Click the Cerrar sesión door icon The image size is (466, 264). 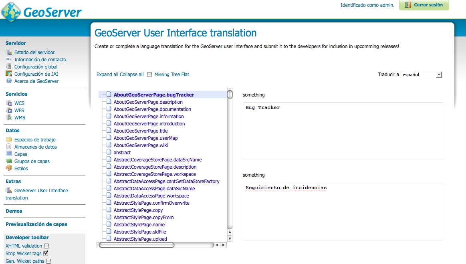coord(407,5)
